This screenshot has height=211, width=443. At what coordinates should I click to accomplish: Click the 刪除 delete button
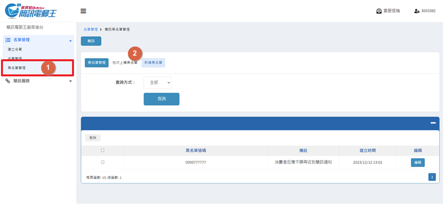tap(93, 138)
